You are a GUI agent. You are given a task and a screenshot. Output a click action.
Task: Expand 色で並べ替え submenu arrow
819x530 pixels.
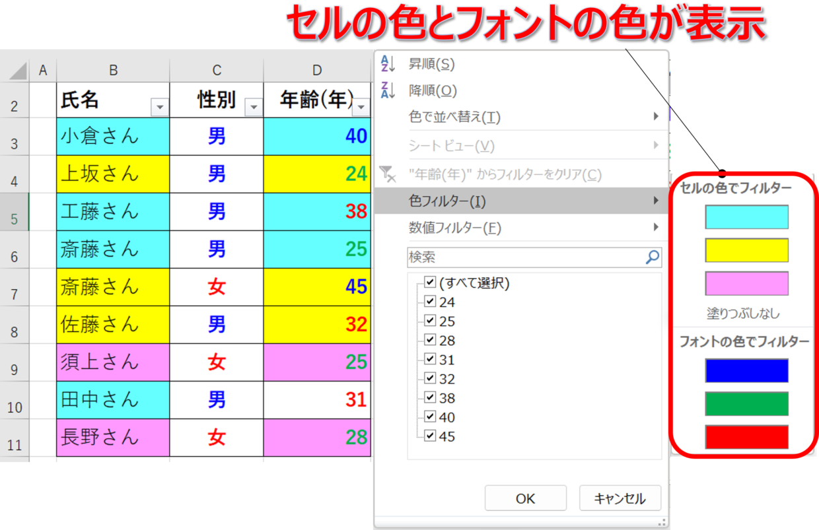pyautogui.click(x=656, y=116)
